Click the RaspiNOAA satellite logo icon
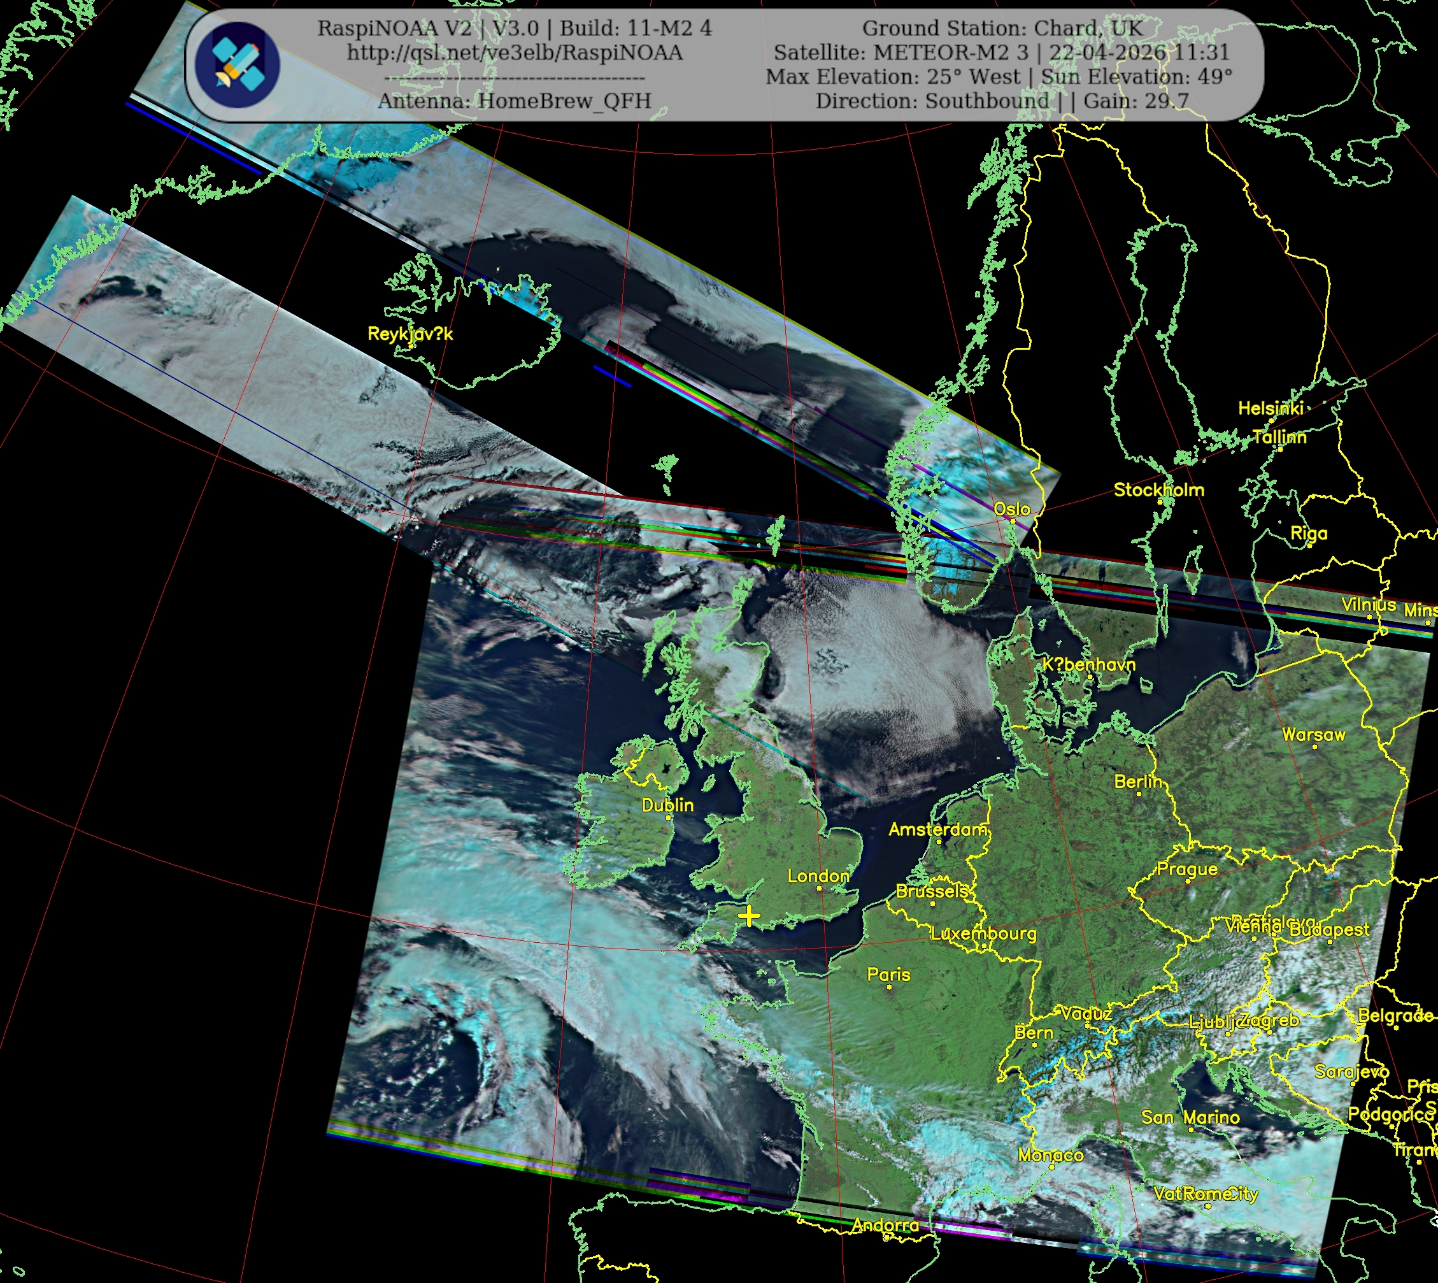Image resolution: width=1438 pixels, height=1283 pixels. tap(238, 64)
